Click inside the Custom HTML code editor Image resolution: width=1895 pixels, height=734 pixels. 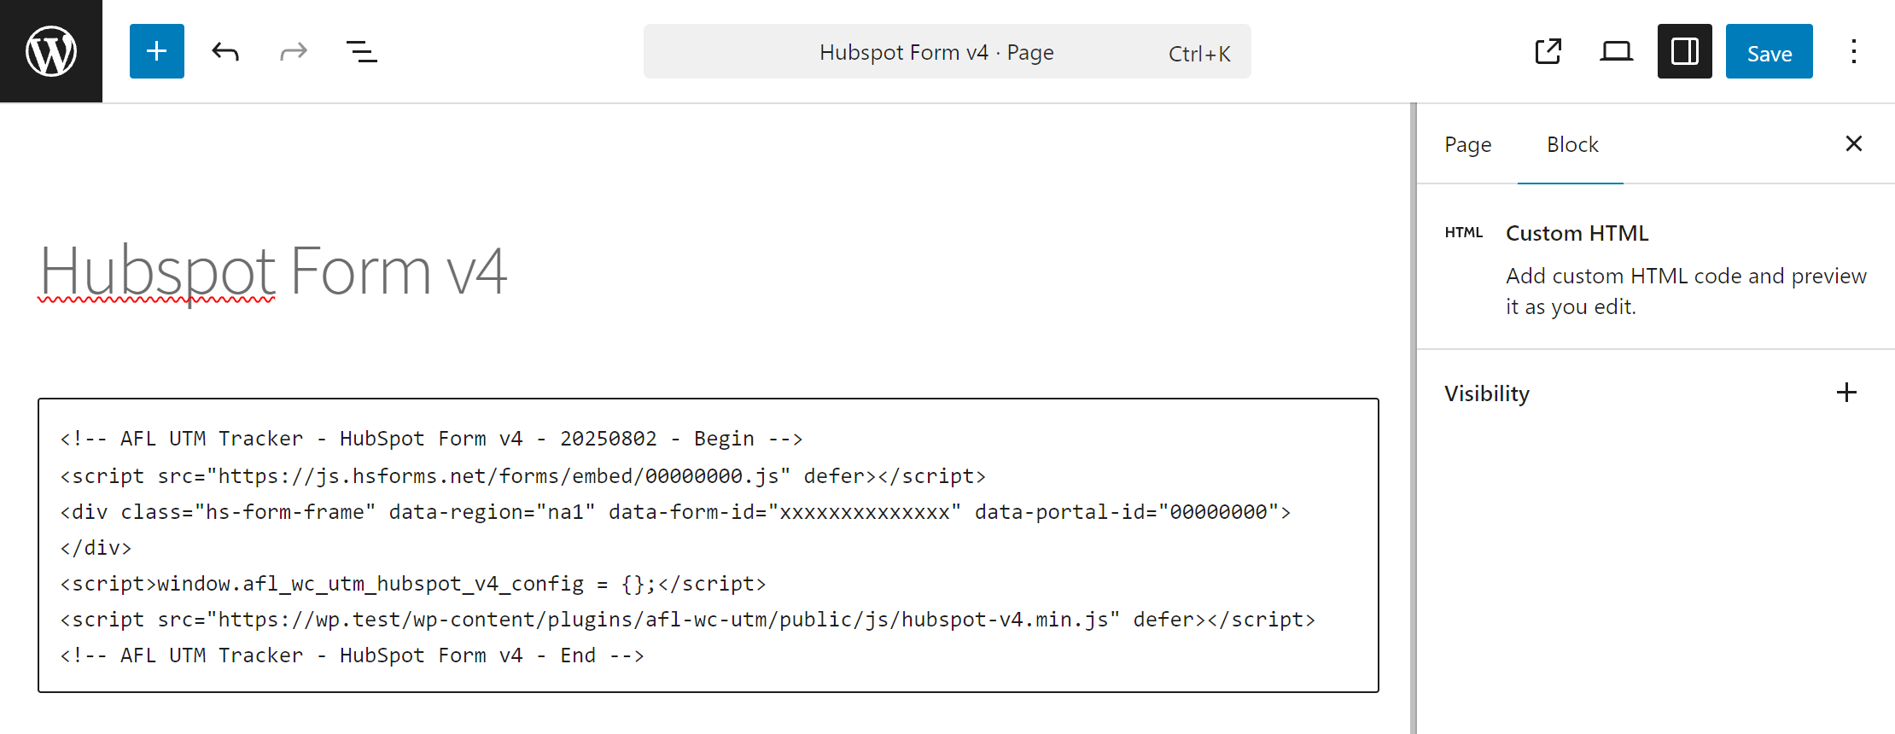click(708, 545)
